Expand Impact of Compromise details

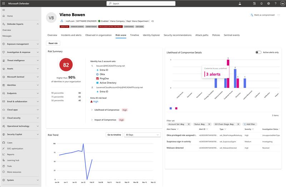(x=92, y=120)
